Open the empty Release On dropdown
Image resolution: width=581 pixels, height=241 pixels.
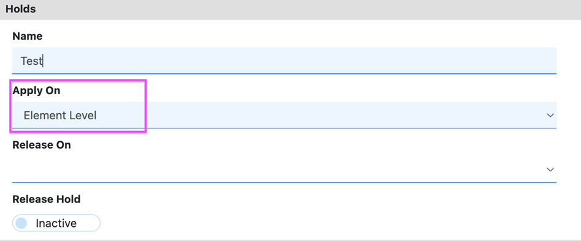[x=284, y=169]
